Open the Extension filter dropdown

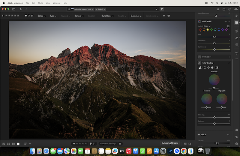[x=136, y=16]
